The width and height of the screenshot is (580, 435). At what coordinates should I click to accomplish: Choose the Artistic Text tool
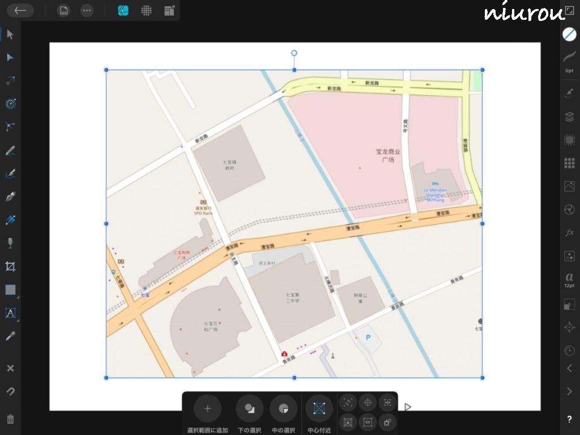point(10,313)
